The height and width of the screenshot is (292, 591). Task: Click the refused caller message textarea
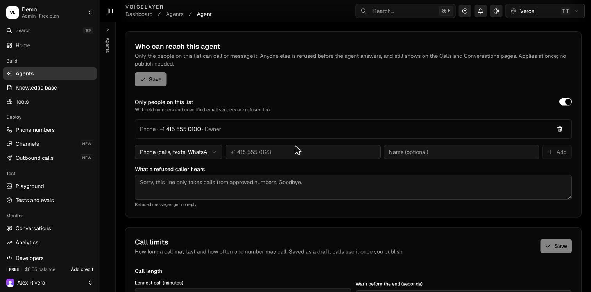tap(353, 187)
